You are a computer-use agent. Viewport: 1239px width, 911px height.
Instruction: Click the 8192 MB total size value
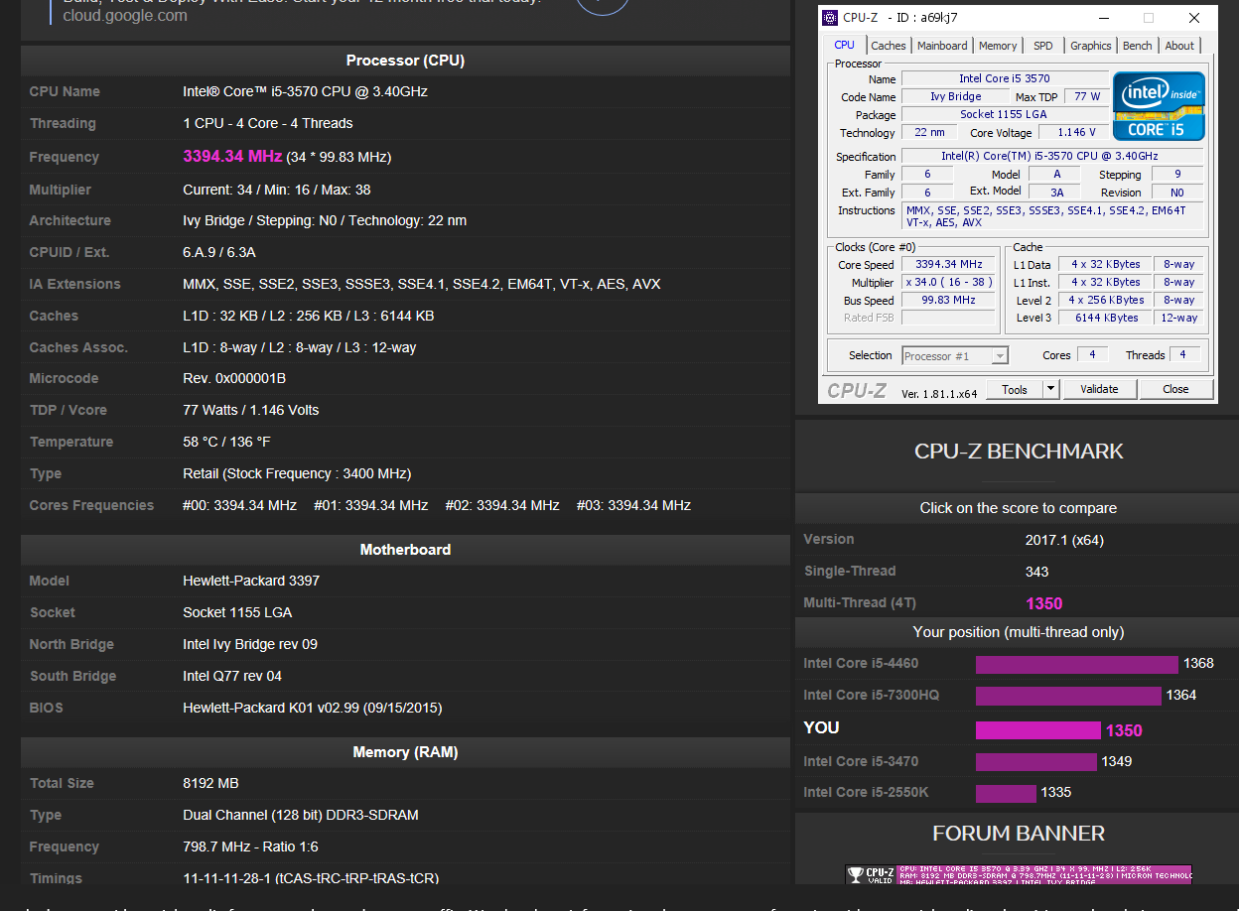pyautogui.click(x=210, y=783)
